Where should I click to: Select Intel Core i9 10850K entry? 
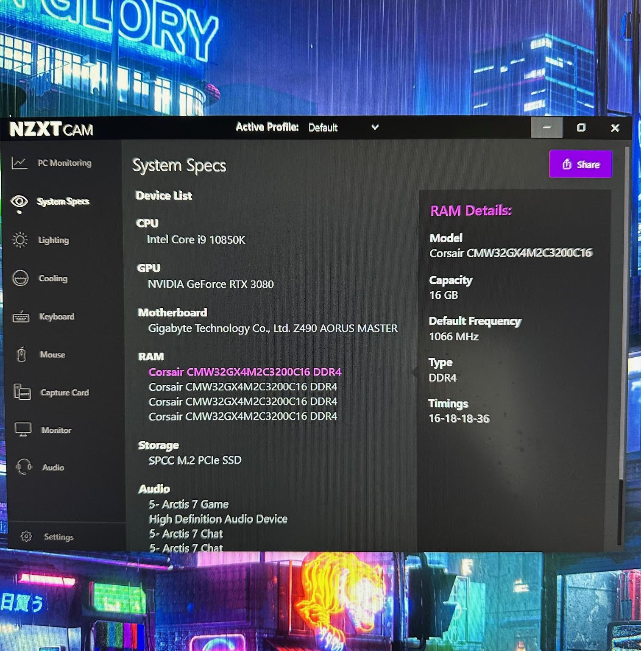196,239
